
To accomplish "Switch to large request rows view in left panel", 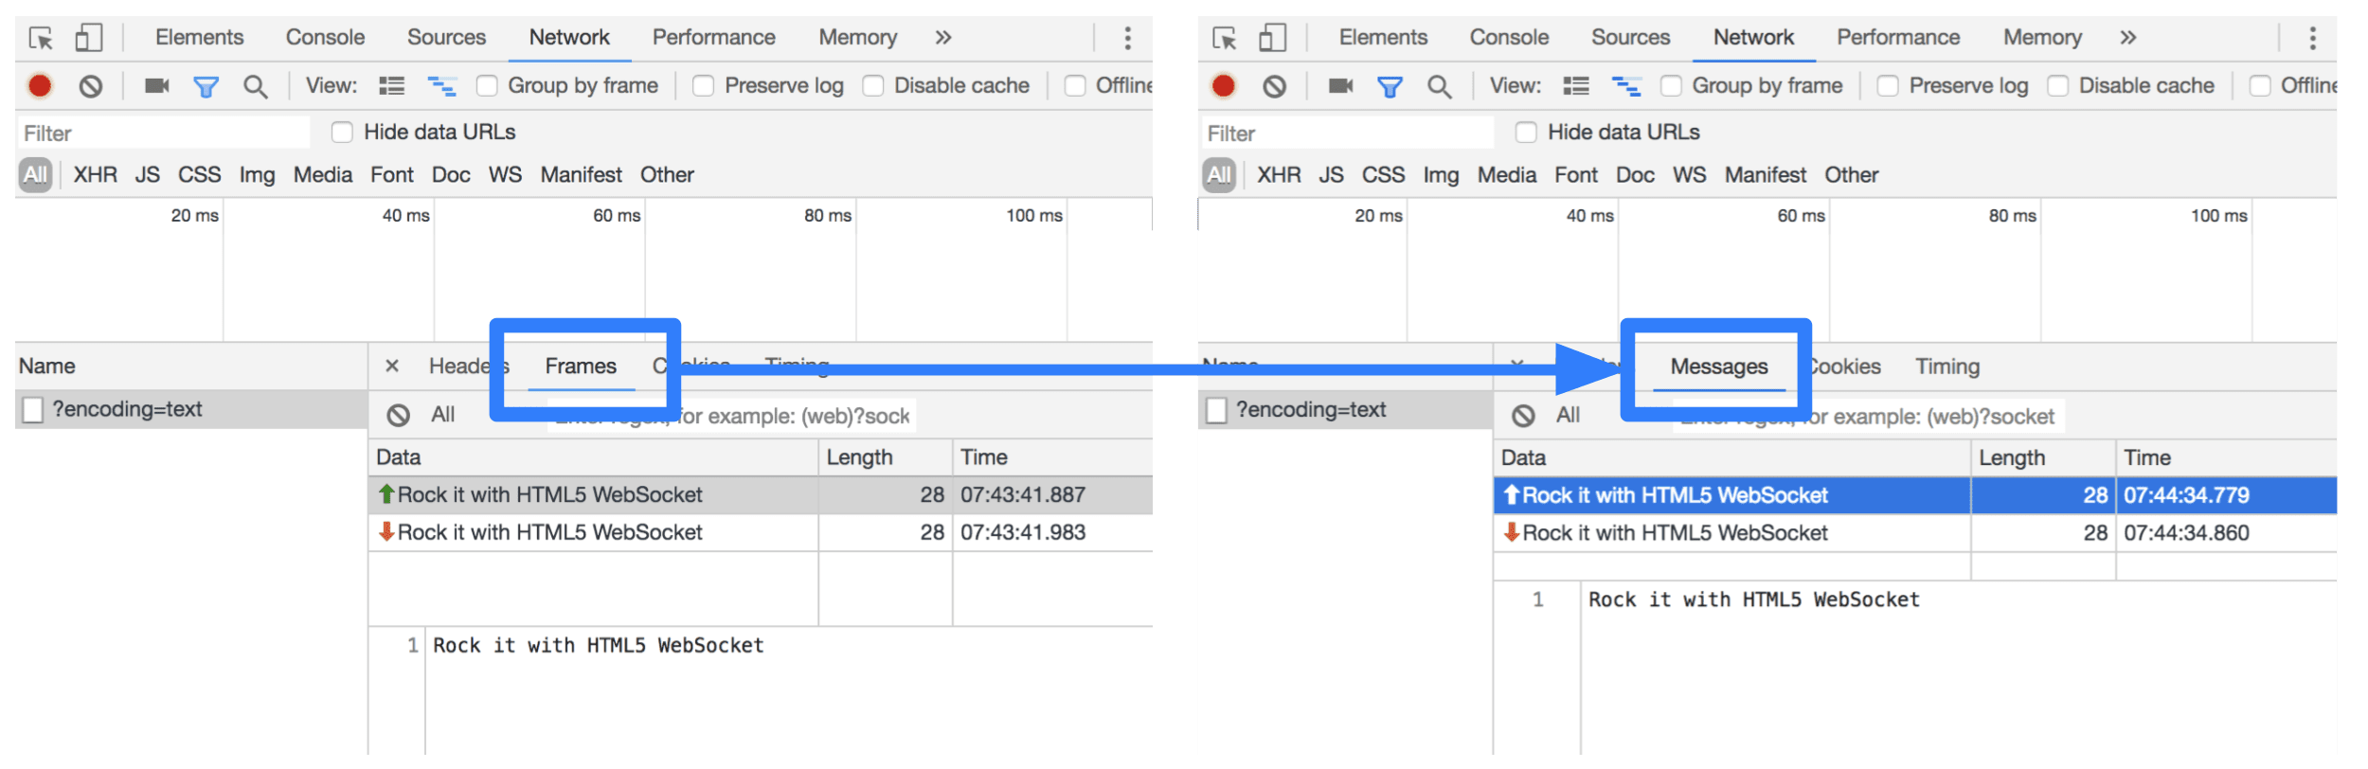I will coord(392,86).
